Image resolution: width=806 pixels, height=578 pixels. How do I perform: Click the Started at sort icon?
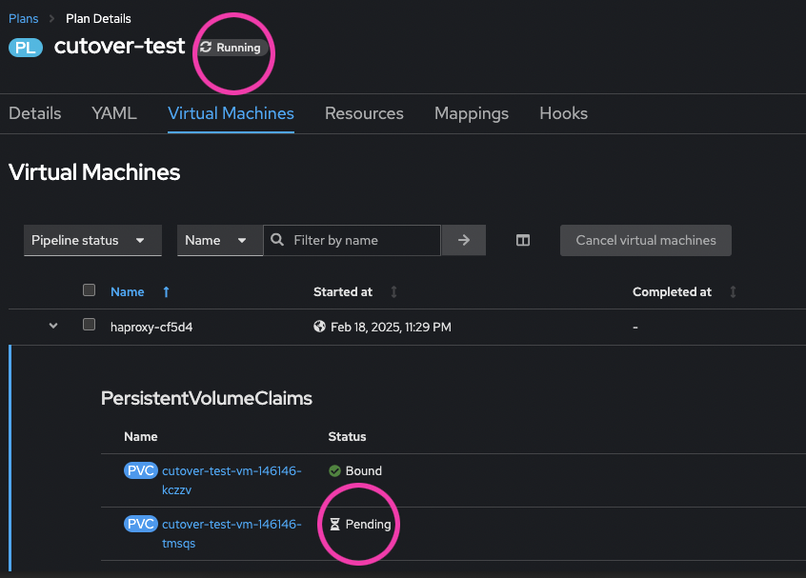point(393,292)
